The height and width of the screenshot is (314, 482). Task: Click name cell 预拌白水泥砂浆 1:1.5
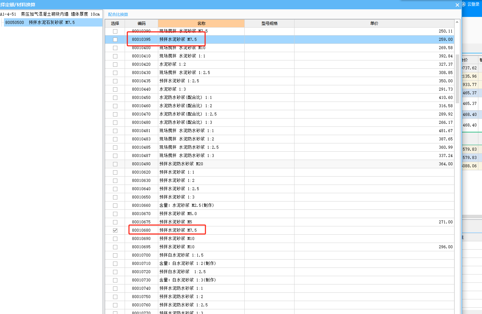(201, 255)
